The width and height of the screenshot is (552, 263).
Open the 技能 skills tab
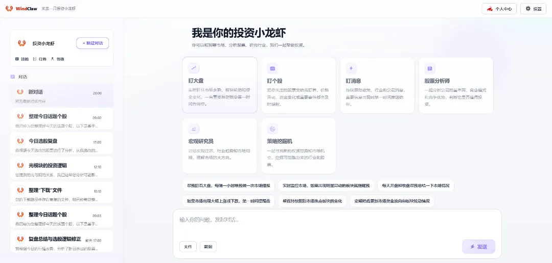pyautogui.click(x=22, y=59)
